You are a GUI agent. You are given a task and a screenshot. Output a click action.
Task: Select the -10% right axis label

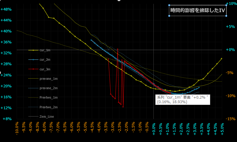[231, 96]
